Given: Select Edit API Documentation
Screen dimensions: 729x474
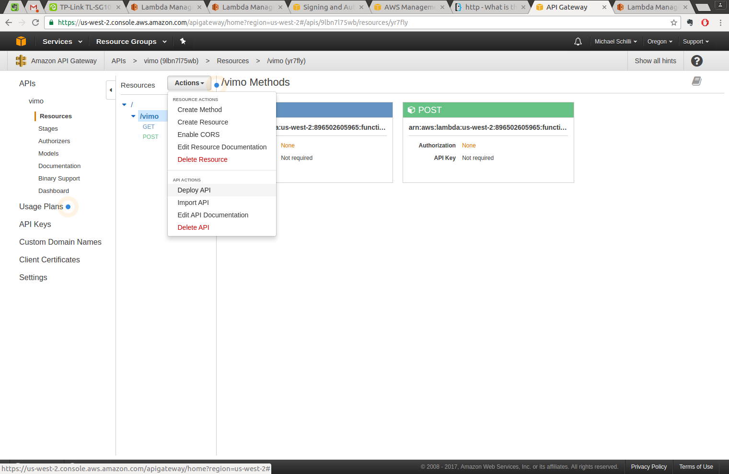Looking at the screenshot, I should coord(213,215).
